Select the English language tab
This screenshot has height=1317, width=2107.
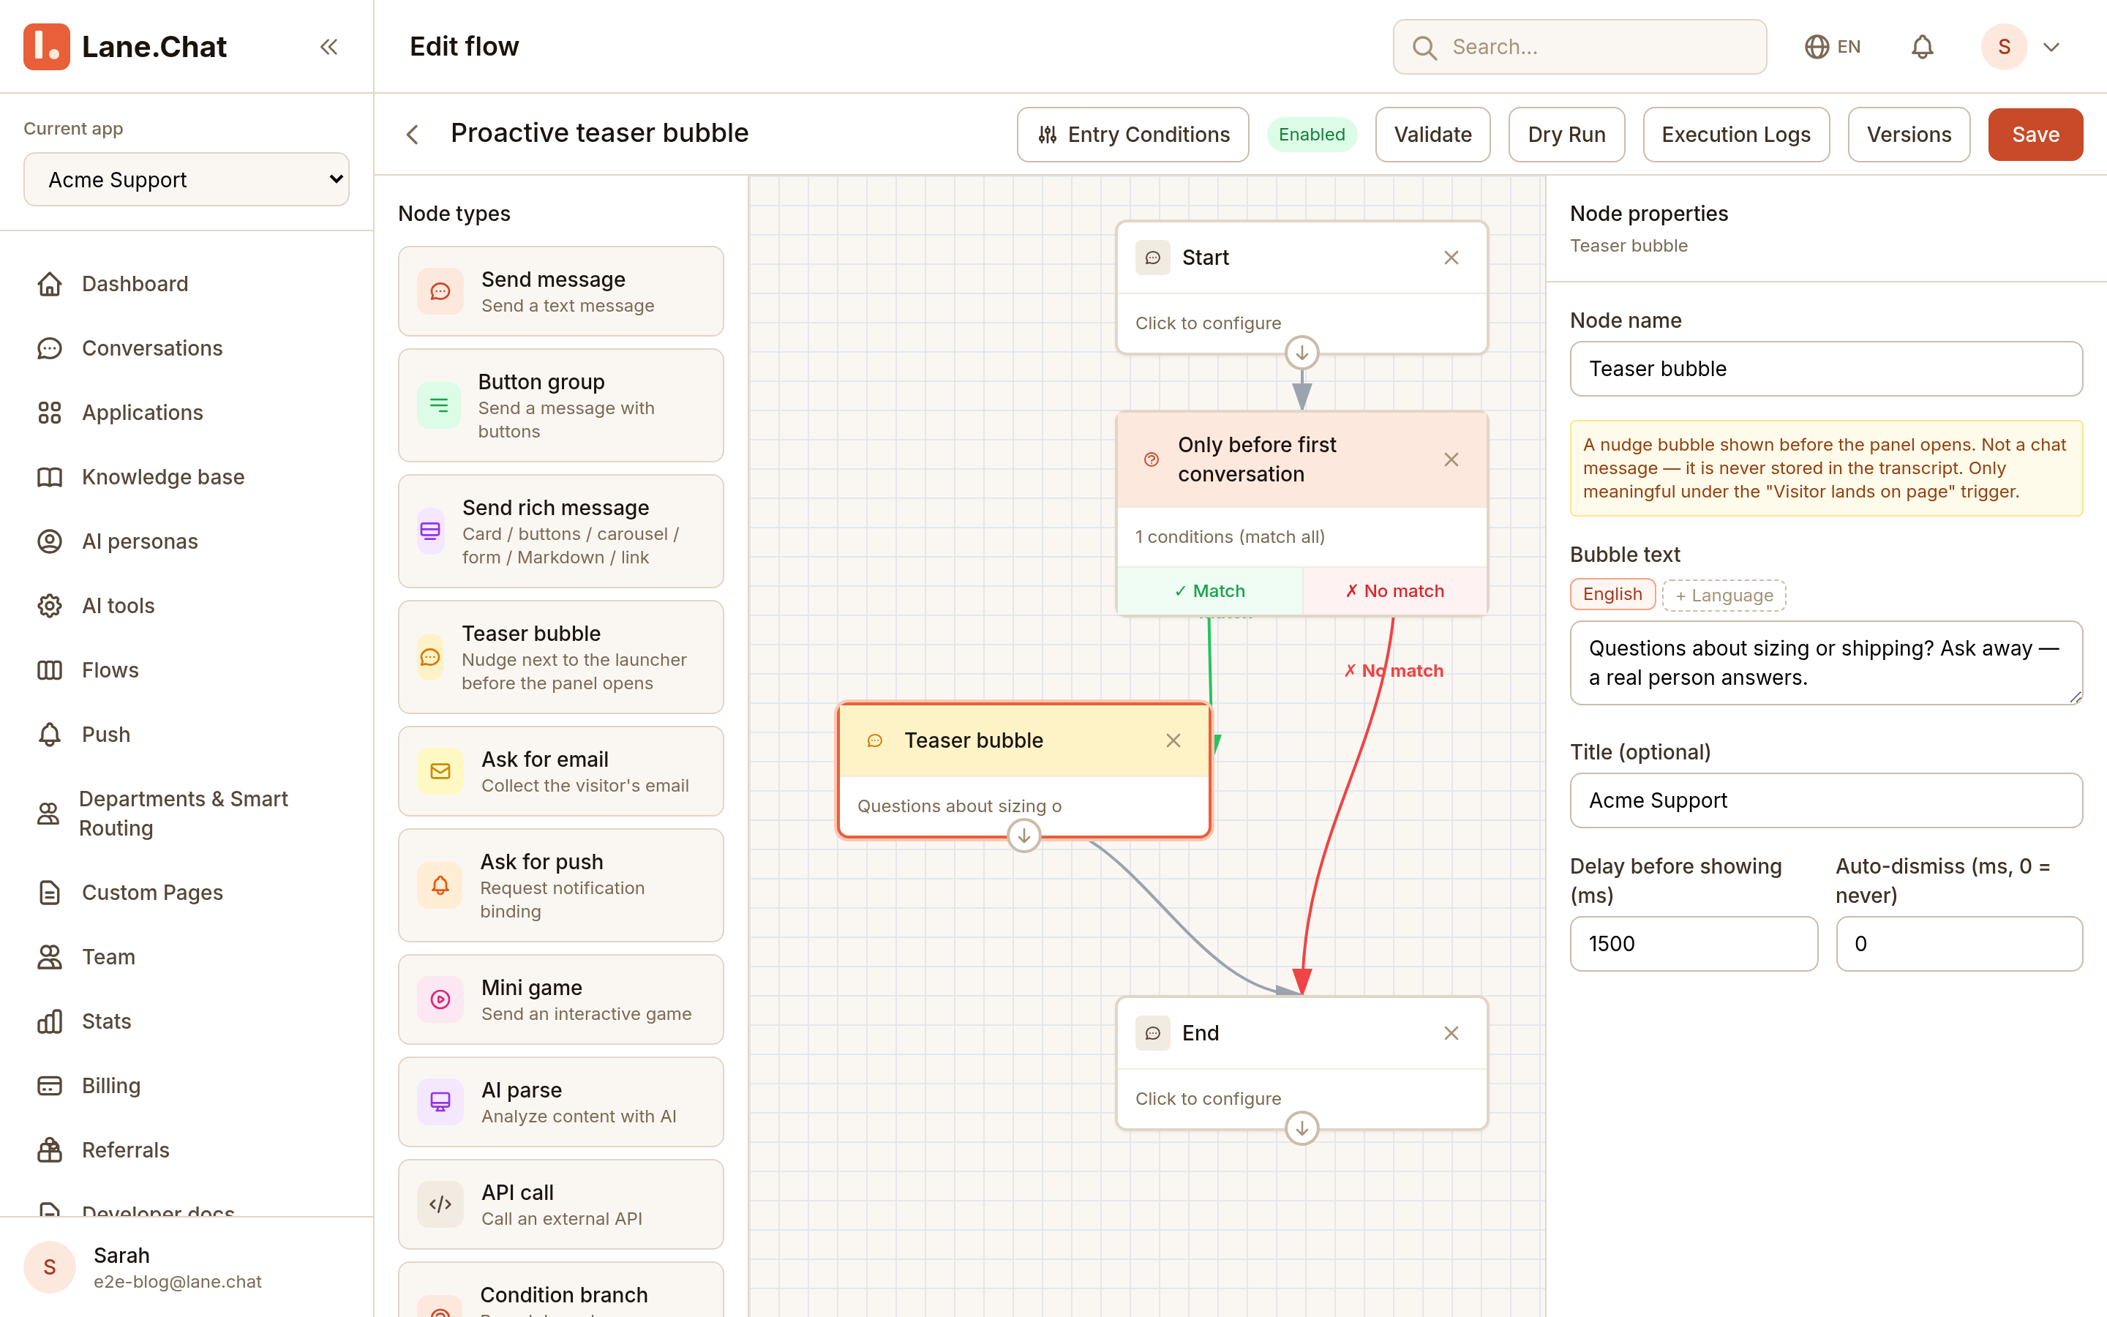point(1612,594)
